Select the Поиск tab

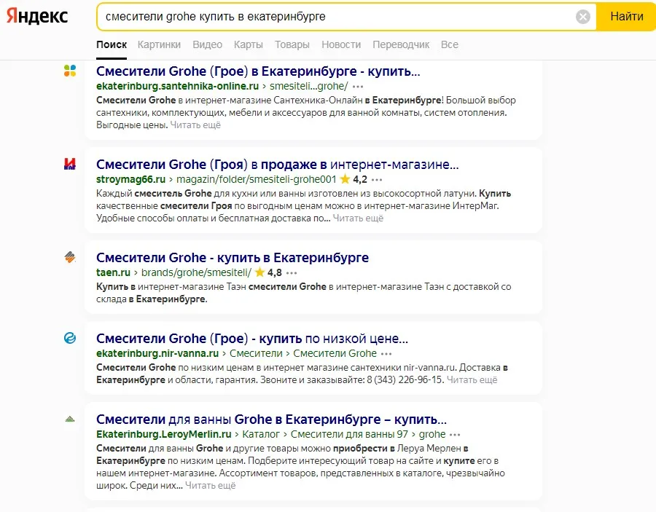click(x=112, y=44)
